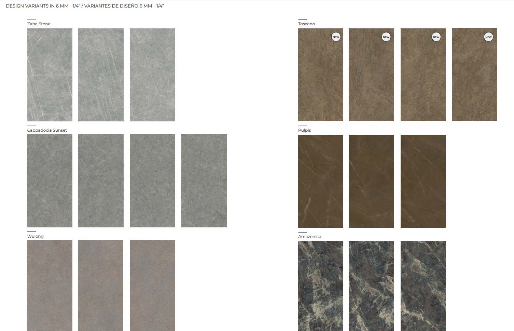Image resolution: width=514 pixels, height=331 pixels.
Task: Select the second Pulpis variant
Action: coord(371,181)
